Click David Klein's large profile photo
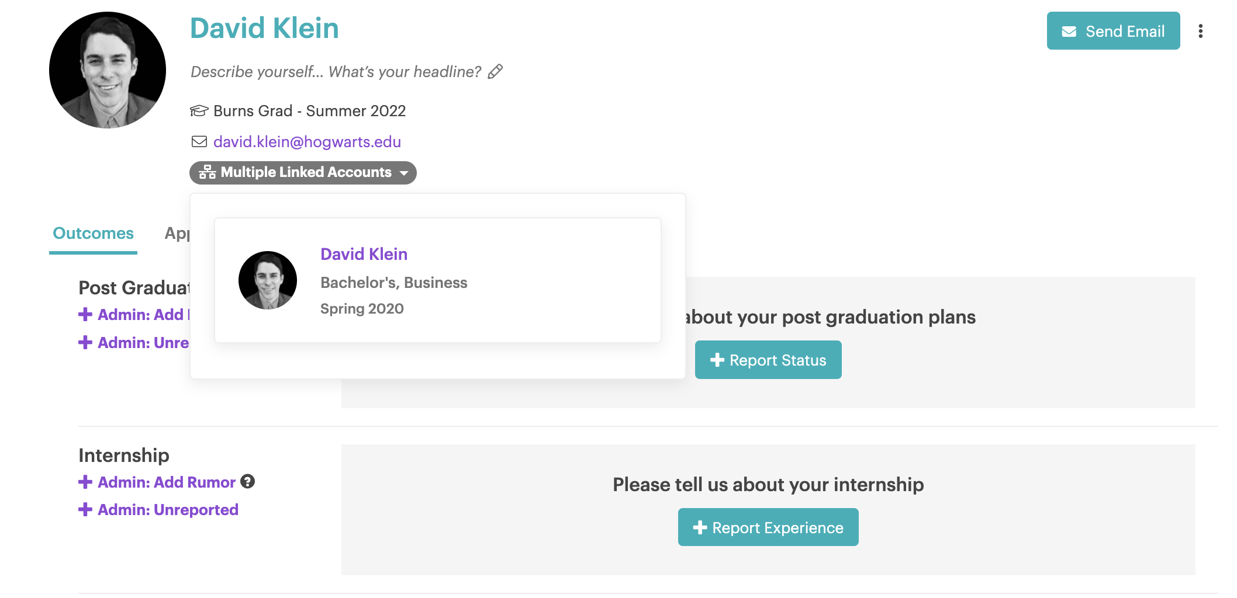The width and height of the screenshot is (1237, 598). point(108,70)
